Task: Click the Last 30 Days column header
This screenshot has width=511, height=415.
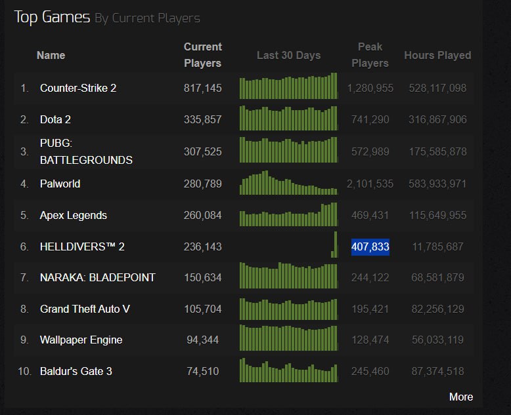Action: point(288,55)
